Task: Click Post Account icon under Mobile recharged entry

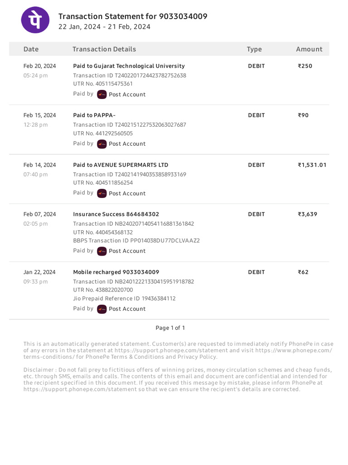Action: click(x=102, y=309)
